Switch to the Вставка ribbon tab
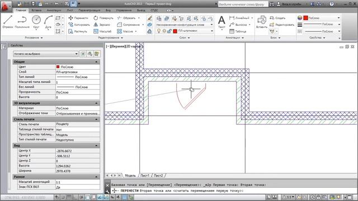Viewport: 358px width, 201px height. pos(36,10)
